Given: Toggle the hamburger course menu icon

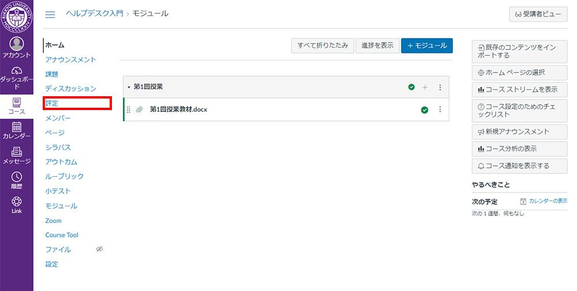Looking at the screenshot, I should tap(50, 14).
